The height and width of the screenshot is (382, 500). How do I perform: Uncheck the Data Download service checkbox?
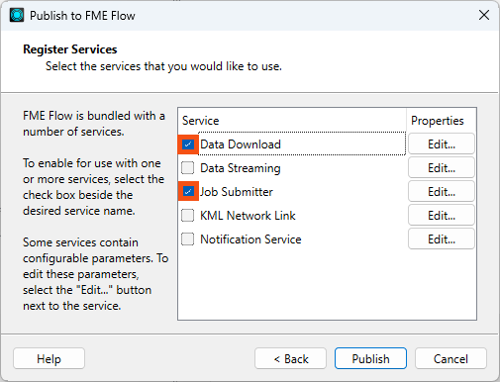(188, 144)
